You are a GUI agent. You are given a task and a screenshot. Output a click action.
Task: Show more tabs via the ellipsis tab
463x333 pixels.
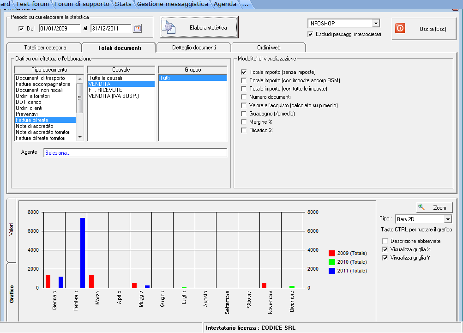point(245,4)
